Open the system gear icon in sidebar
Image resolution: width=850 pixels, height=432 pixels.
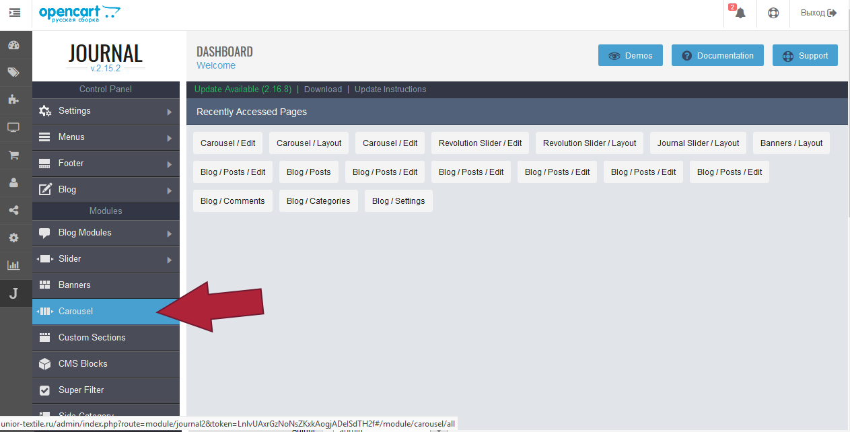point(13,238)
